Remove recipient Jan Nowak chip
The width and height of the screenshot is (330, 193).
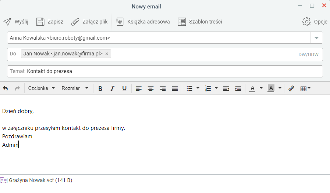click(x=107, y=54)
